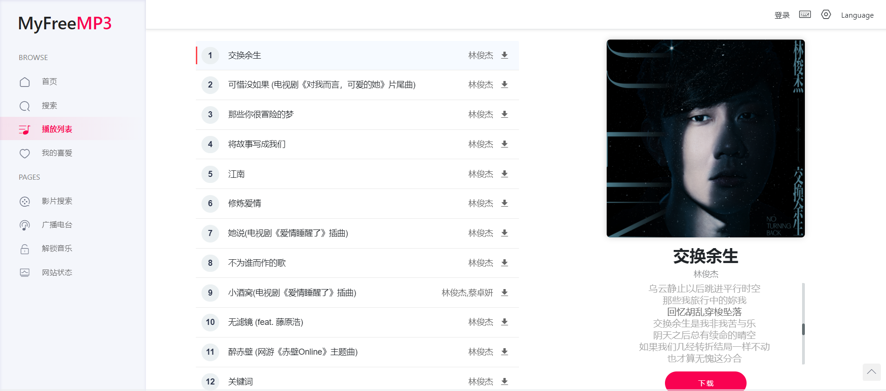The height and width of the screenshot is (391, 886).
Task: Click the magnifier icon beside 搜索
Action: (25, 106)
